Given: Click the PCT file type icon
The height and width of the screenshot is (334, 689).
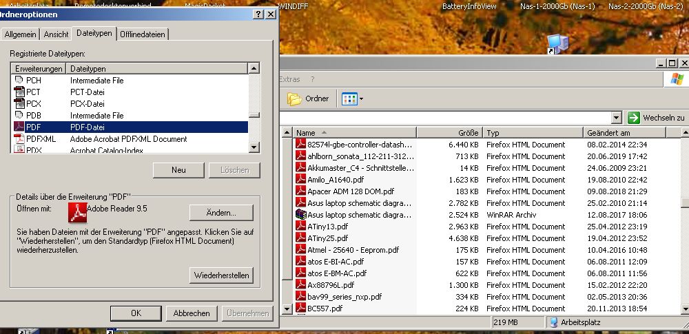Looking at the screenshot, I should (x=19, y=92).
